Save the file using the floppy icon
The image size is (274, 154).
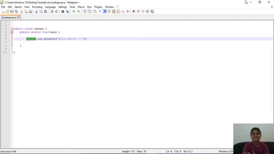(x=12, y=12)
